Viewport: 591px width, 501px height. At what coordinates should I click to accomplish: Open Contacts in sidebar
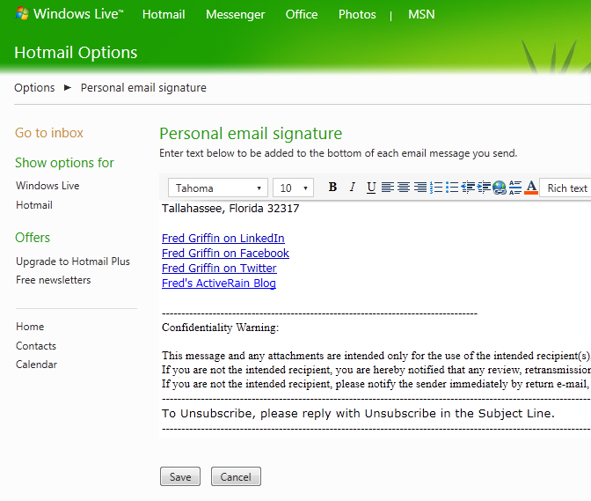pos(36,345)
